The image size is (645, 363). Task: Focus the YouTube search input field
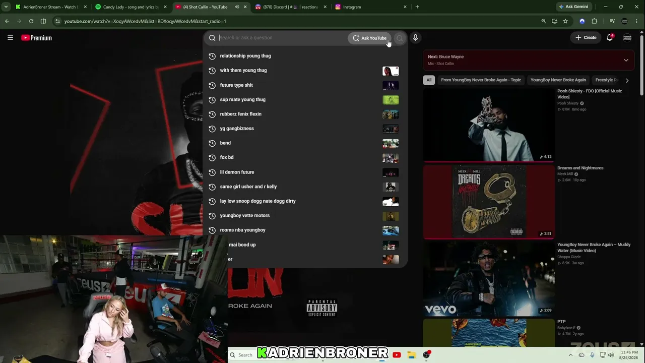point(282,38)
